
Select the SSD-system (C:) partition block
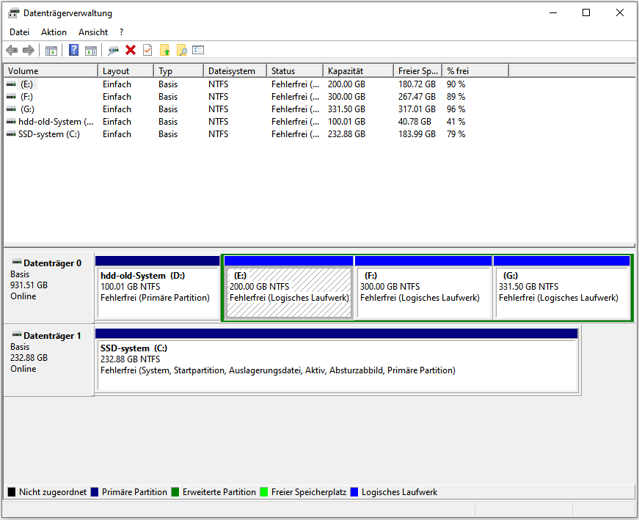point(337,361)
